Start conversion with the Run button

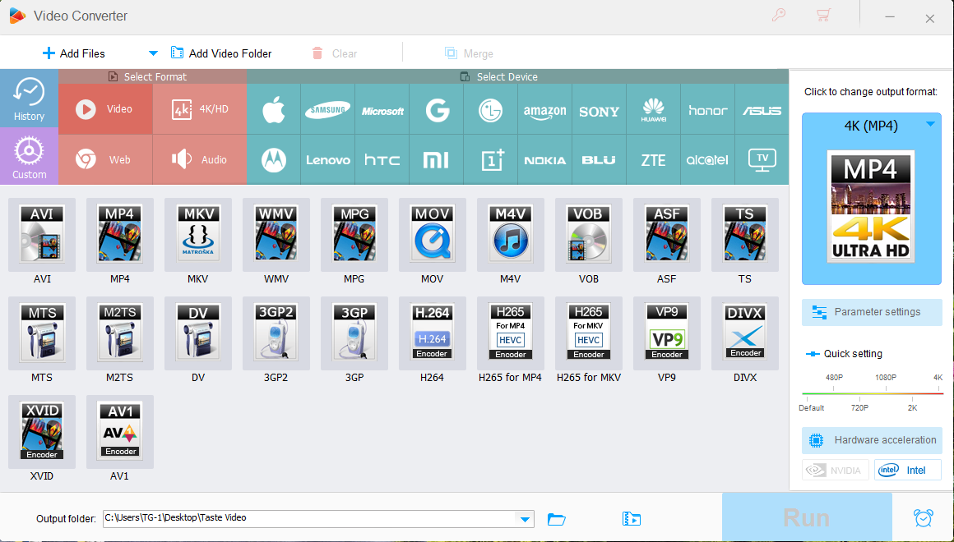(807, 517)
